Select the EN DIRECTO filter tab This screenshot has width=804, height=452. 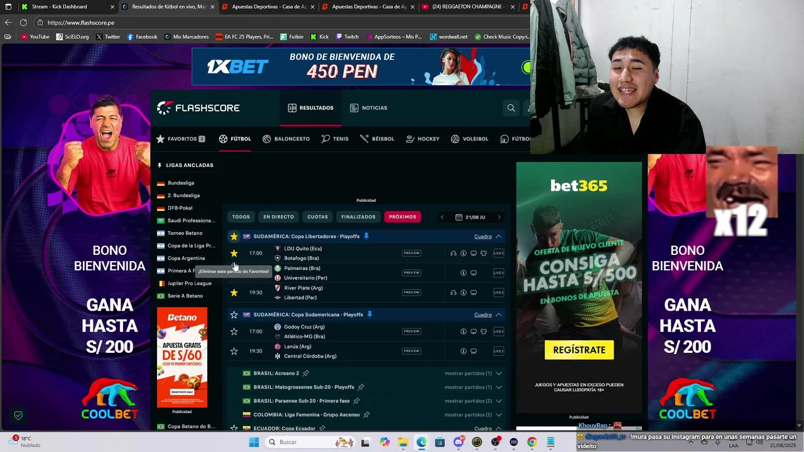click(278, 217)
